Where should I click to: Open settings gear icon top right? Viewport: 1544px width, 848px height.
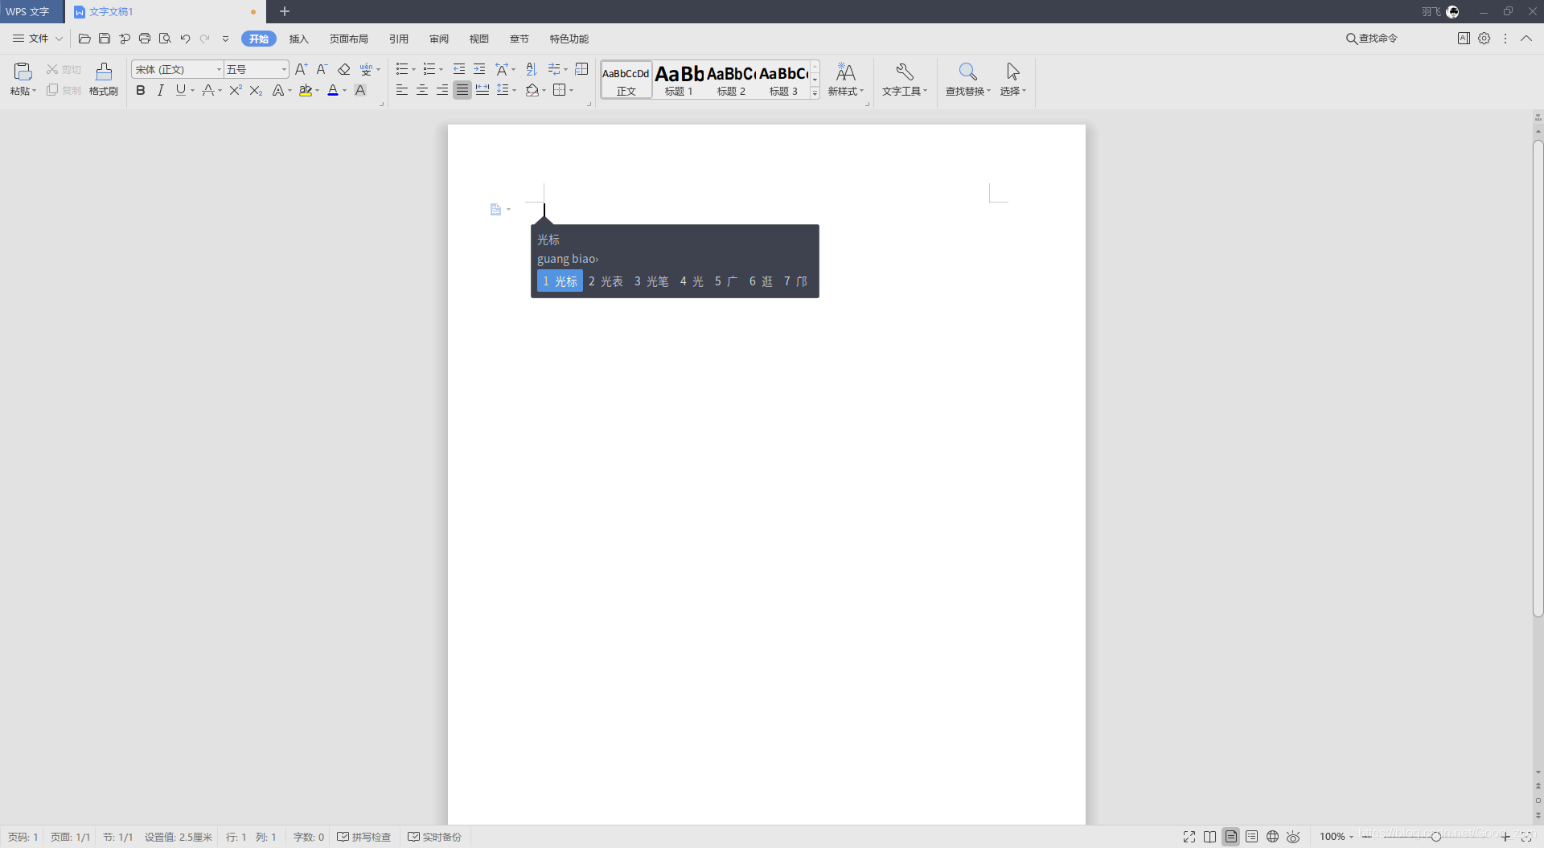(x=1484, y=39)
